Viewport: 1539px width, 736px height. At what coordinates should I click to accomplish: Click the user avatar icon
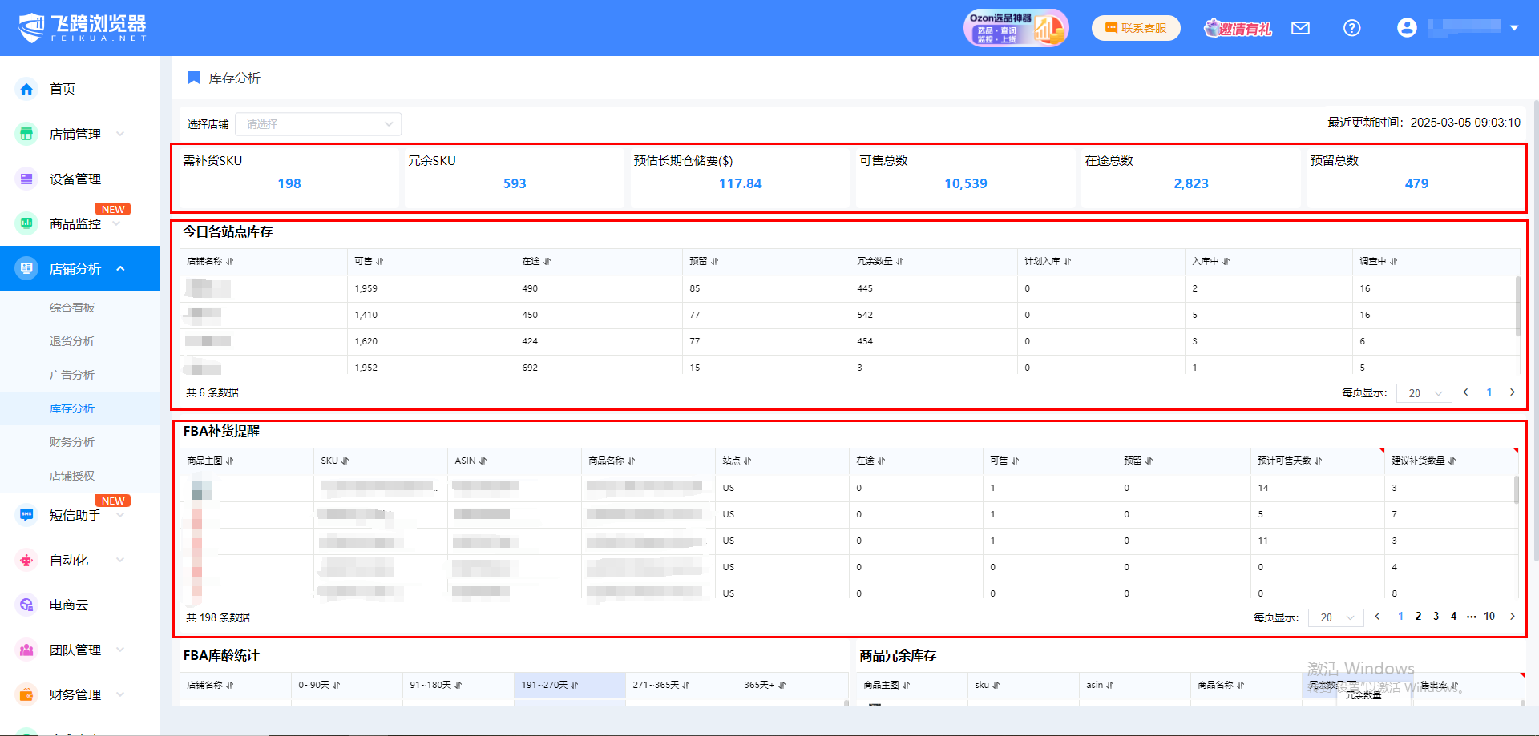[1407, 28]
